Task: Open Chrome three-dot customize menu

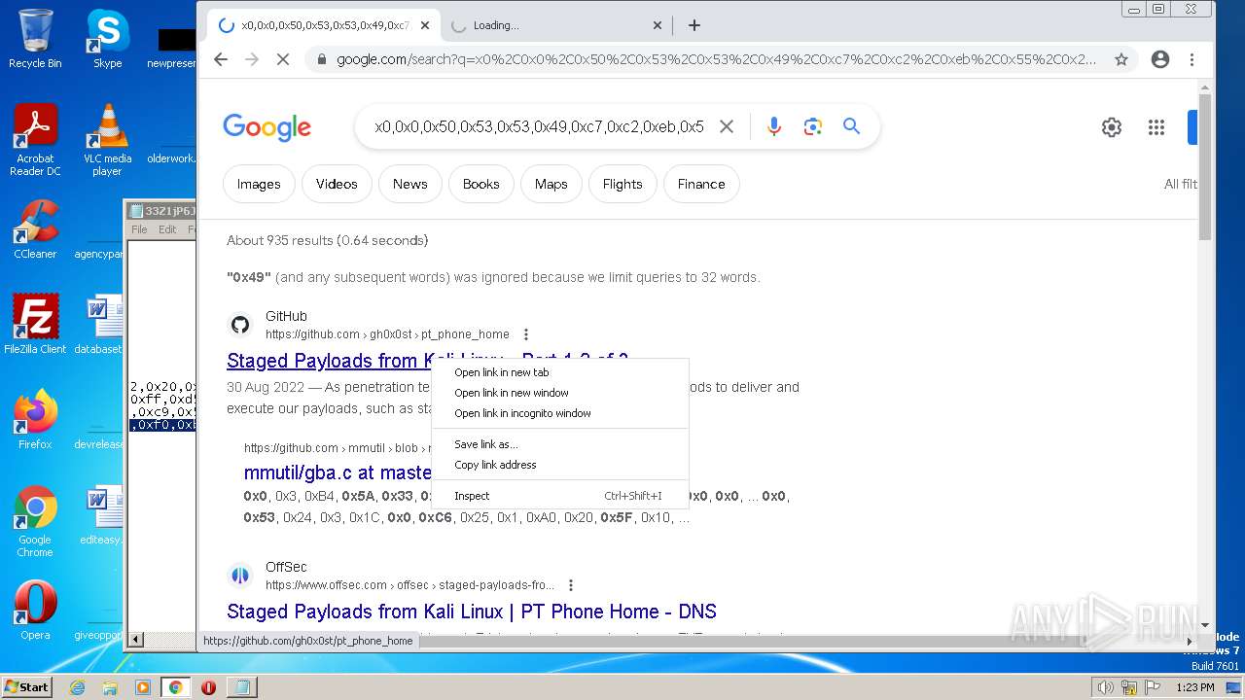Action: click(x=1192, y=59)
